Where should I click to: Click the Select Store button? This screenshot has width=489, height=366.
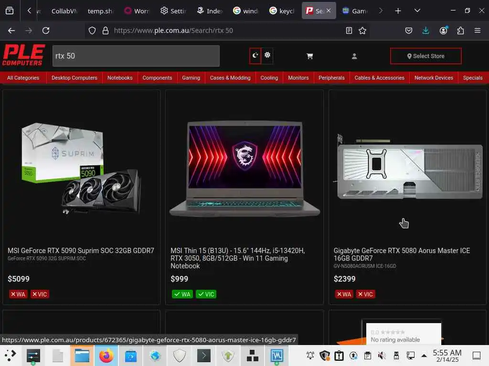(425, 56)
